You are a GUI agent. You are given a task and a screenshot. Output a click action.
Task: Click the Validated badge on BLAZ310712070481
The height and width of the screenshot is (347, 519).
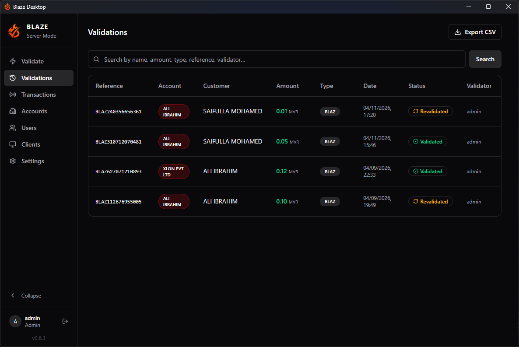428,141
